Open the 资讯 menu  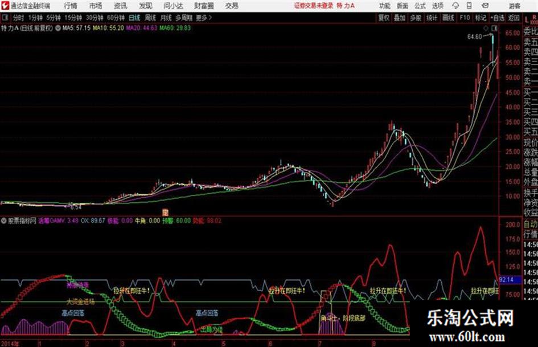[121, 6]
